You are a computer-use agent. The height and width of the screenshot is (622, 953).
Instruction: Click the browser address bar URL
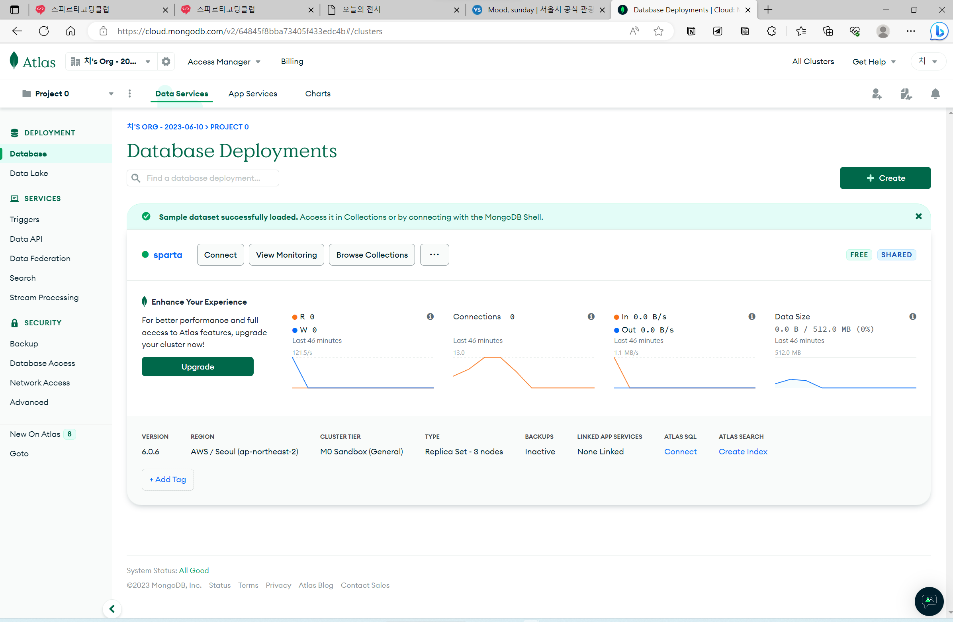point(249,31)
